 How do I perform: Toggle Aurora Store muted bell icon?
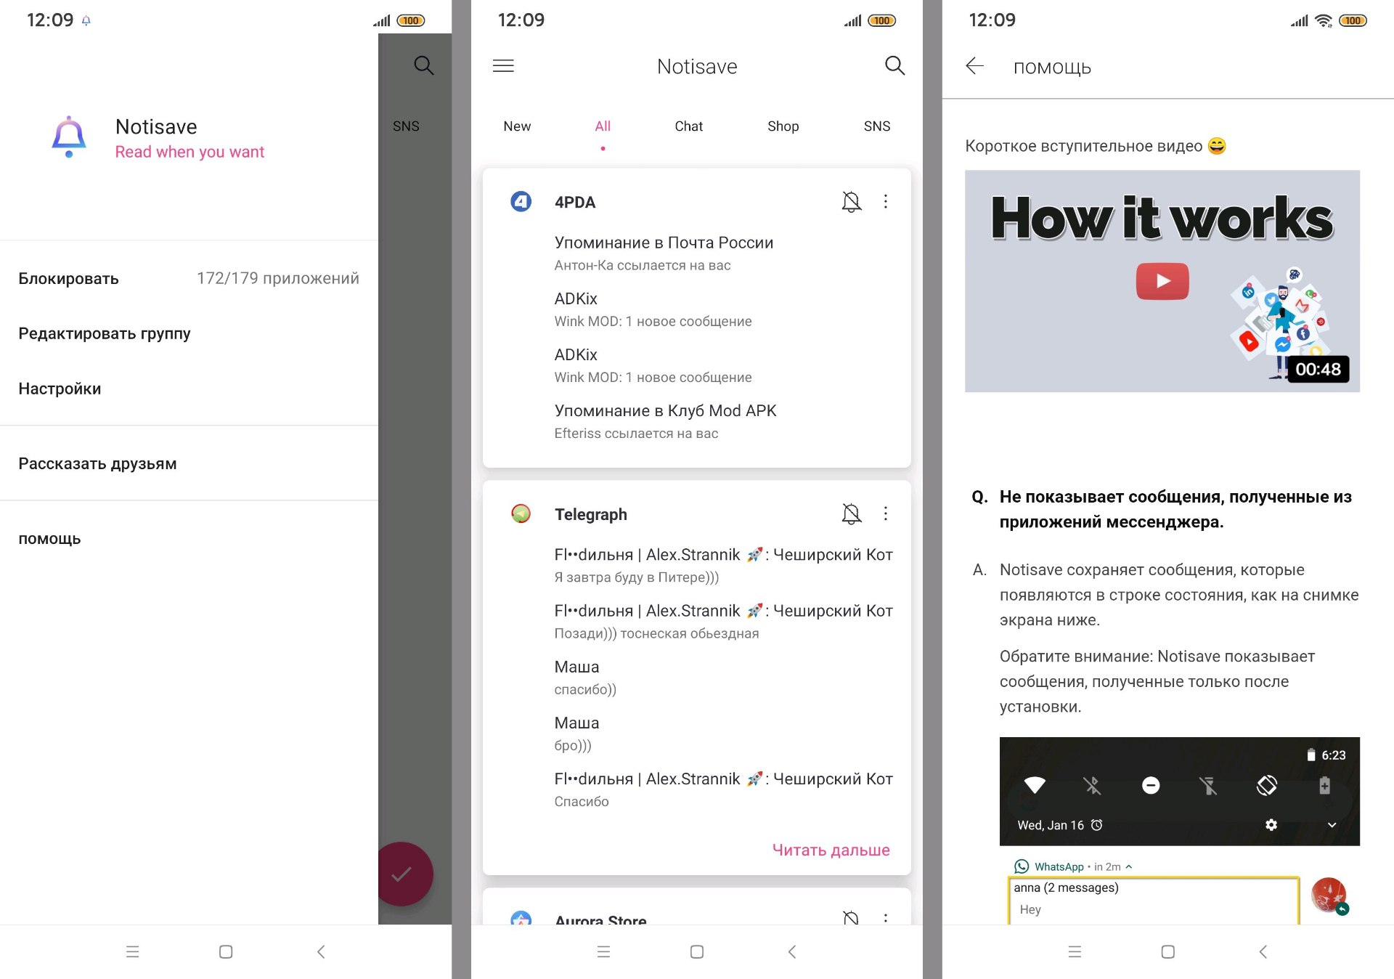[851, 917]
